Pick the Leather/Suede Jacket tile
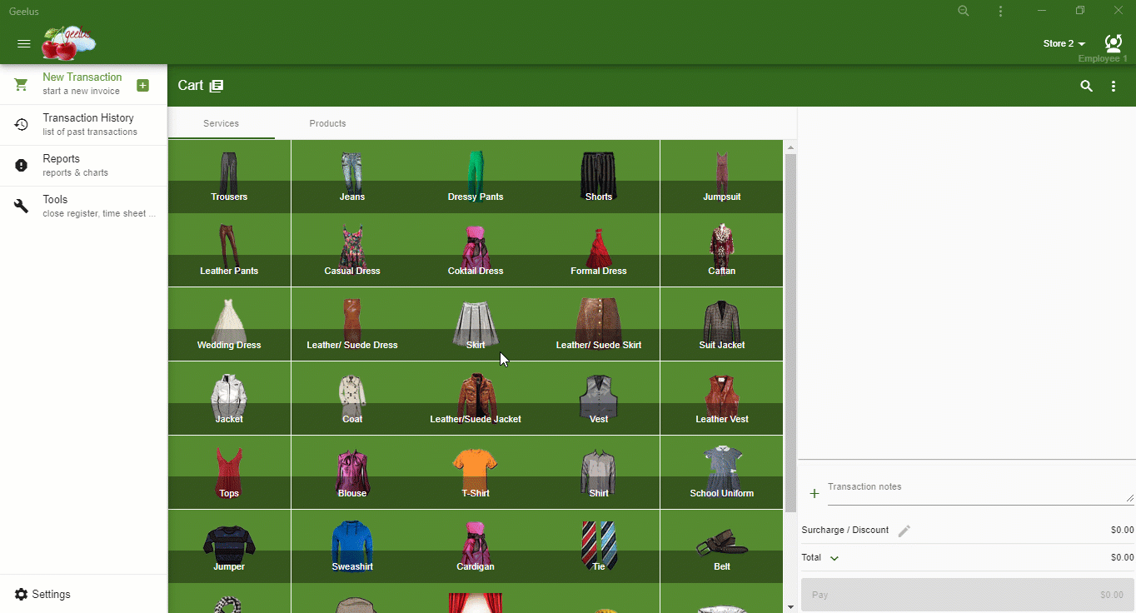The image size is (1136, 613). 476,398
